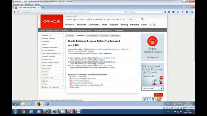The height and width of the screenshot is (116, 207).
Task: Launch Chrome from host taskbar
Action: (23, 112)
